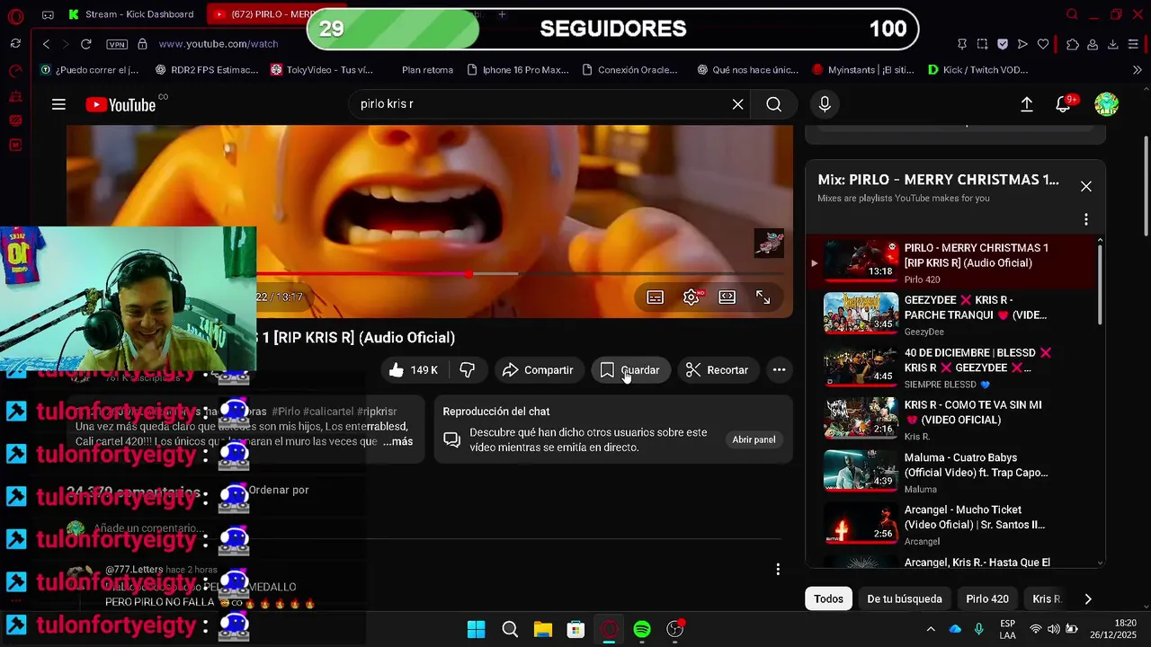The height and width of the screenshot is (647, 1151).
Task: Show more bookmarks with the double chevron
Action: (x=1138, y=69)
